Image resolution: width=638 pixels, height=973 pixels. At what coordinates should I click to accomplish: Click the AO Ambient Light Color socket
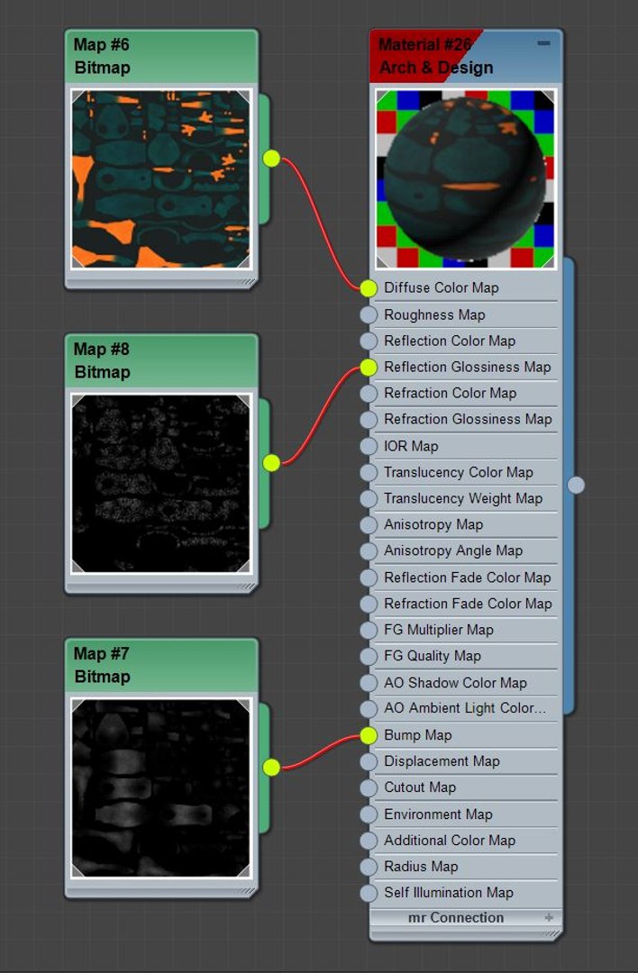368,709
